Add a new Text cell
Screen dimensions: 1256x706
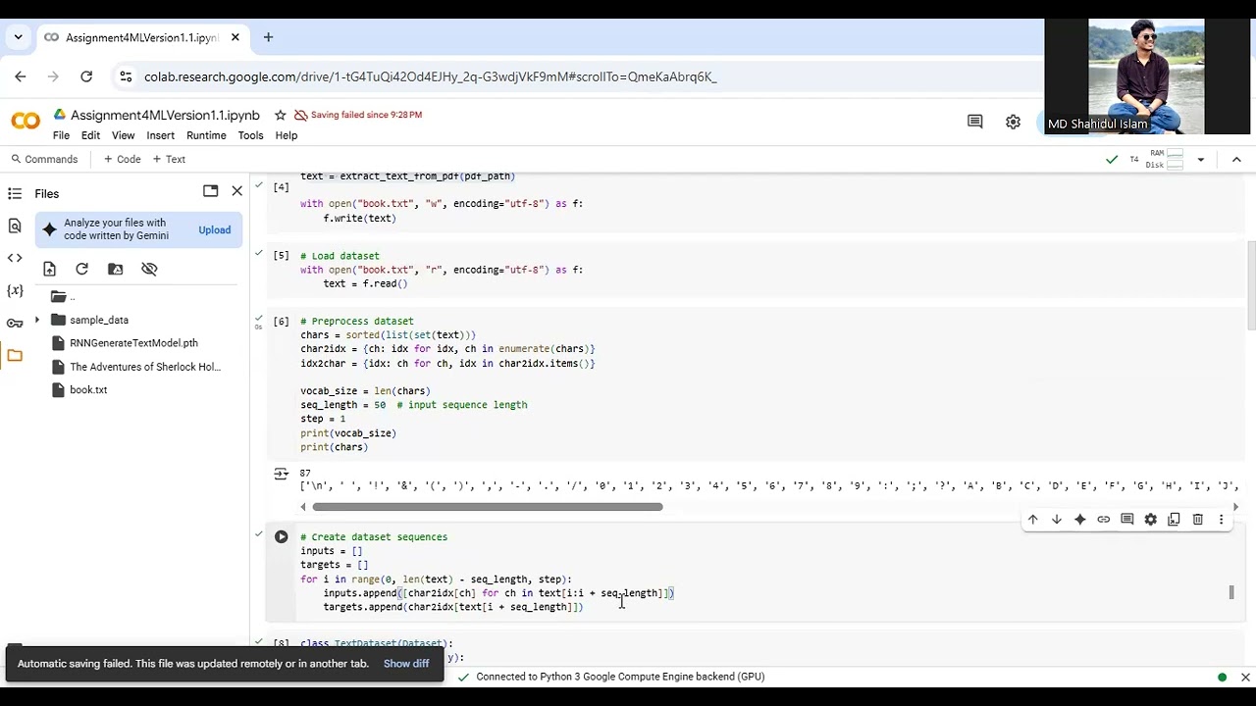coord(169,159)
